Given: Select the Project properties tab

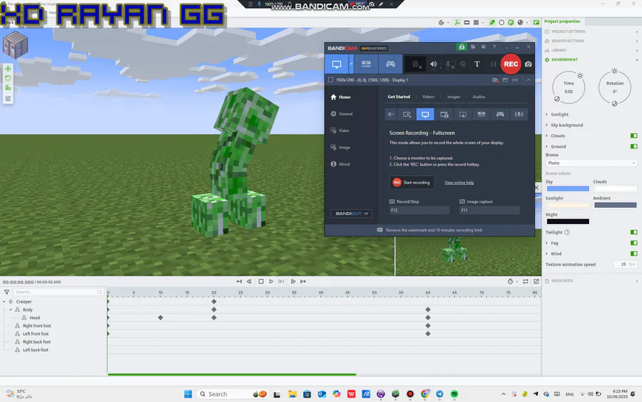Looking at the screenshot, I should (x=562, y=21).
